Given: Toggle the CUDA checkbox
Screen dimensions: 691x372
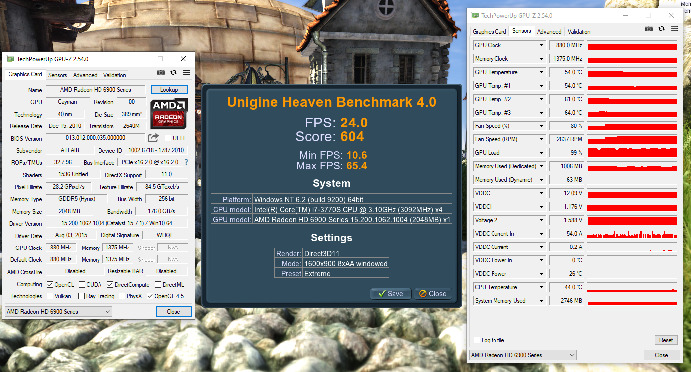Looking at the screenshot, I should click(82, 285).
